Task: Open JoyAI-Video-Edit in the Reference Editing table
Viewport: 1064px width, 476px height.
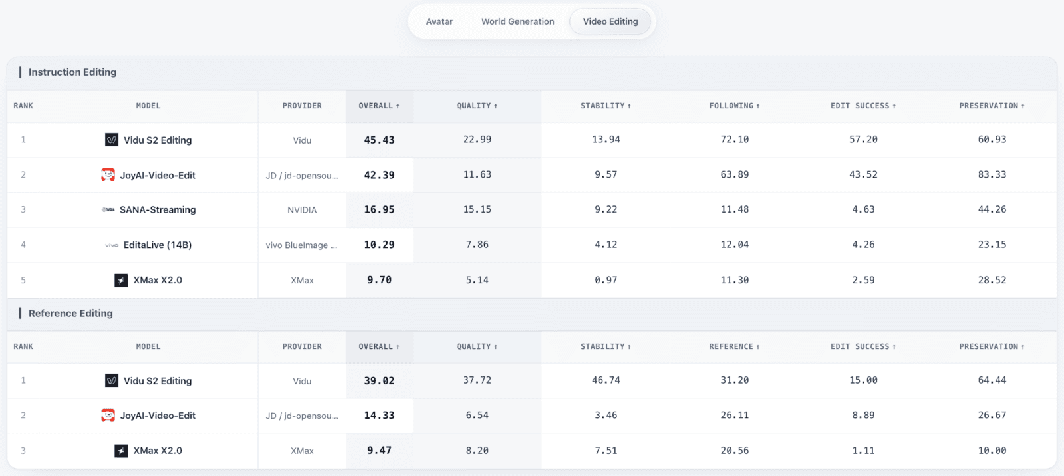Action: 158,416
